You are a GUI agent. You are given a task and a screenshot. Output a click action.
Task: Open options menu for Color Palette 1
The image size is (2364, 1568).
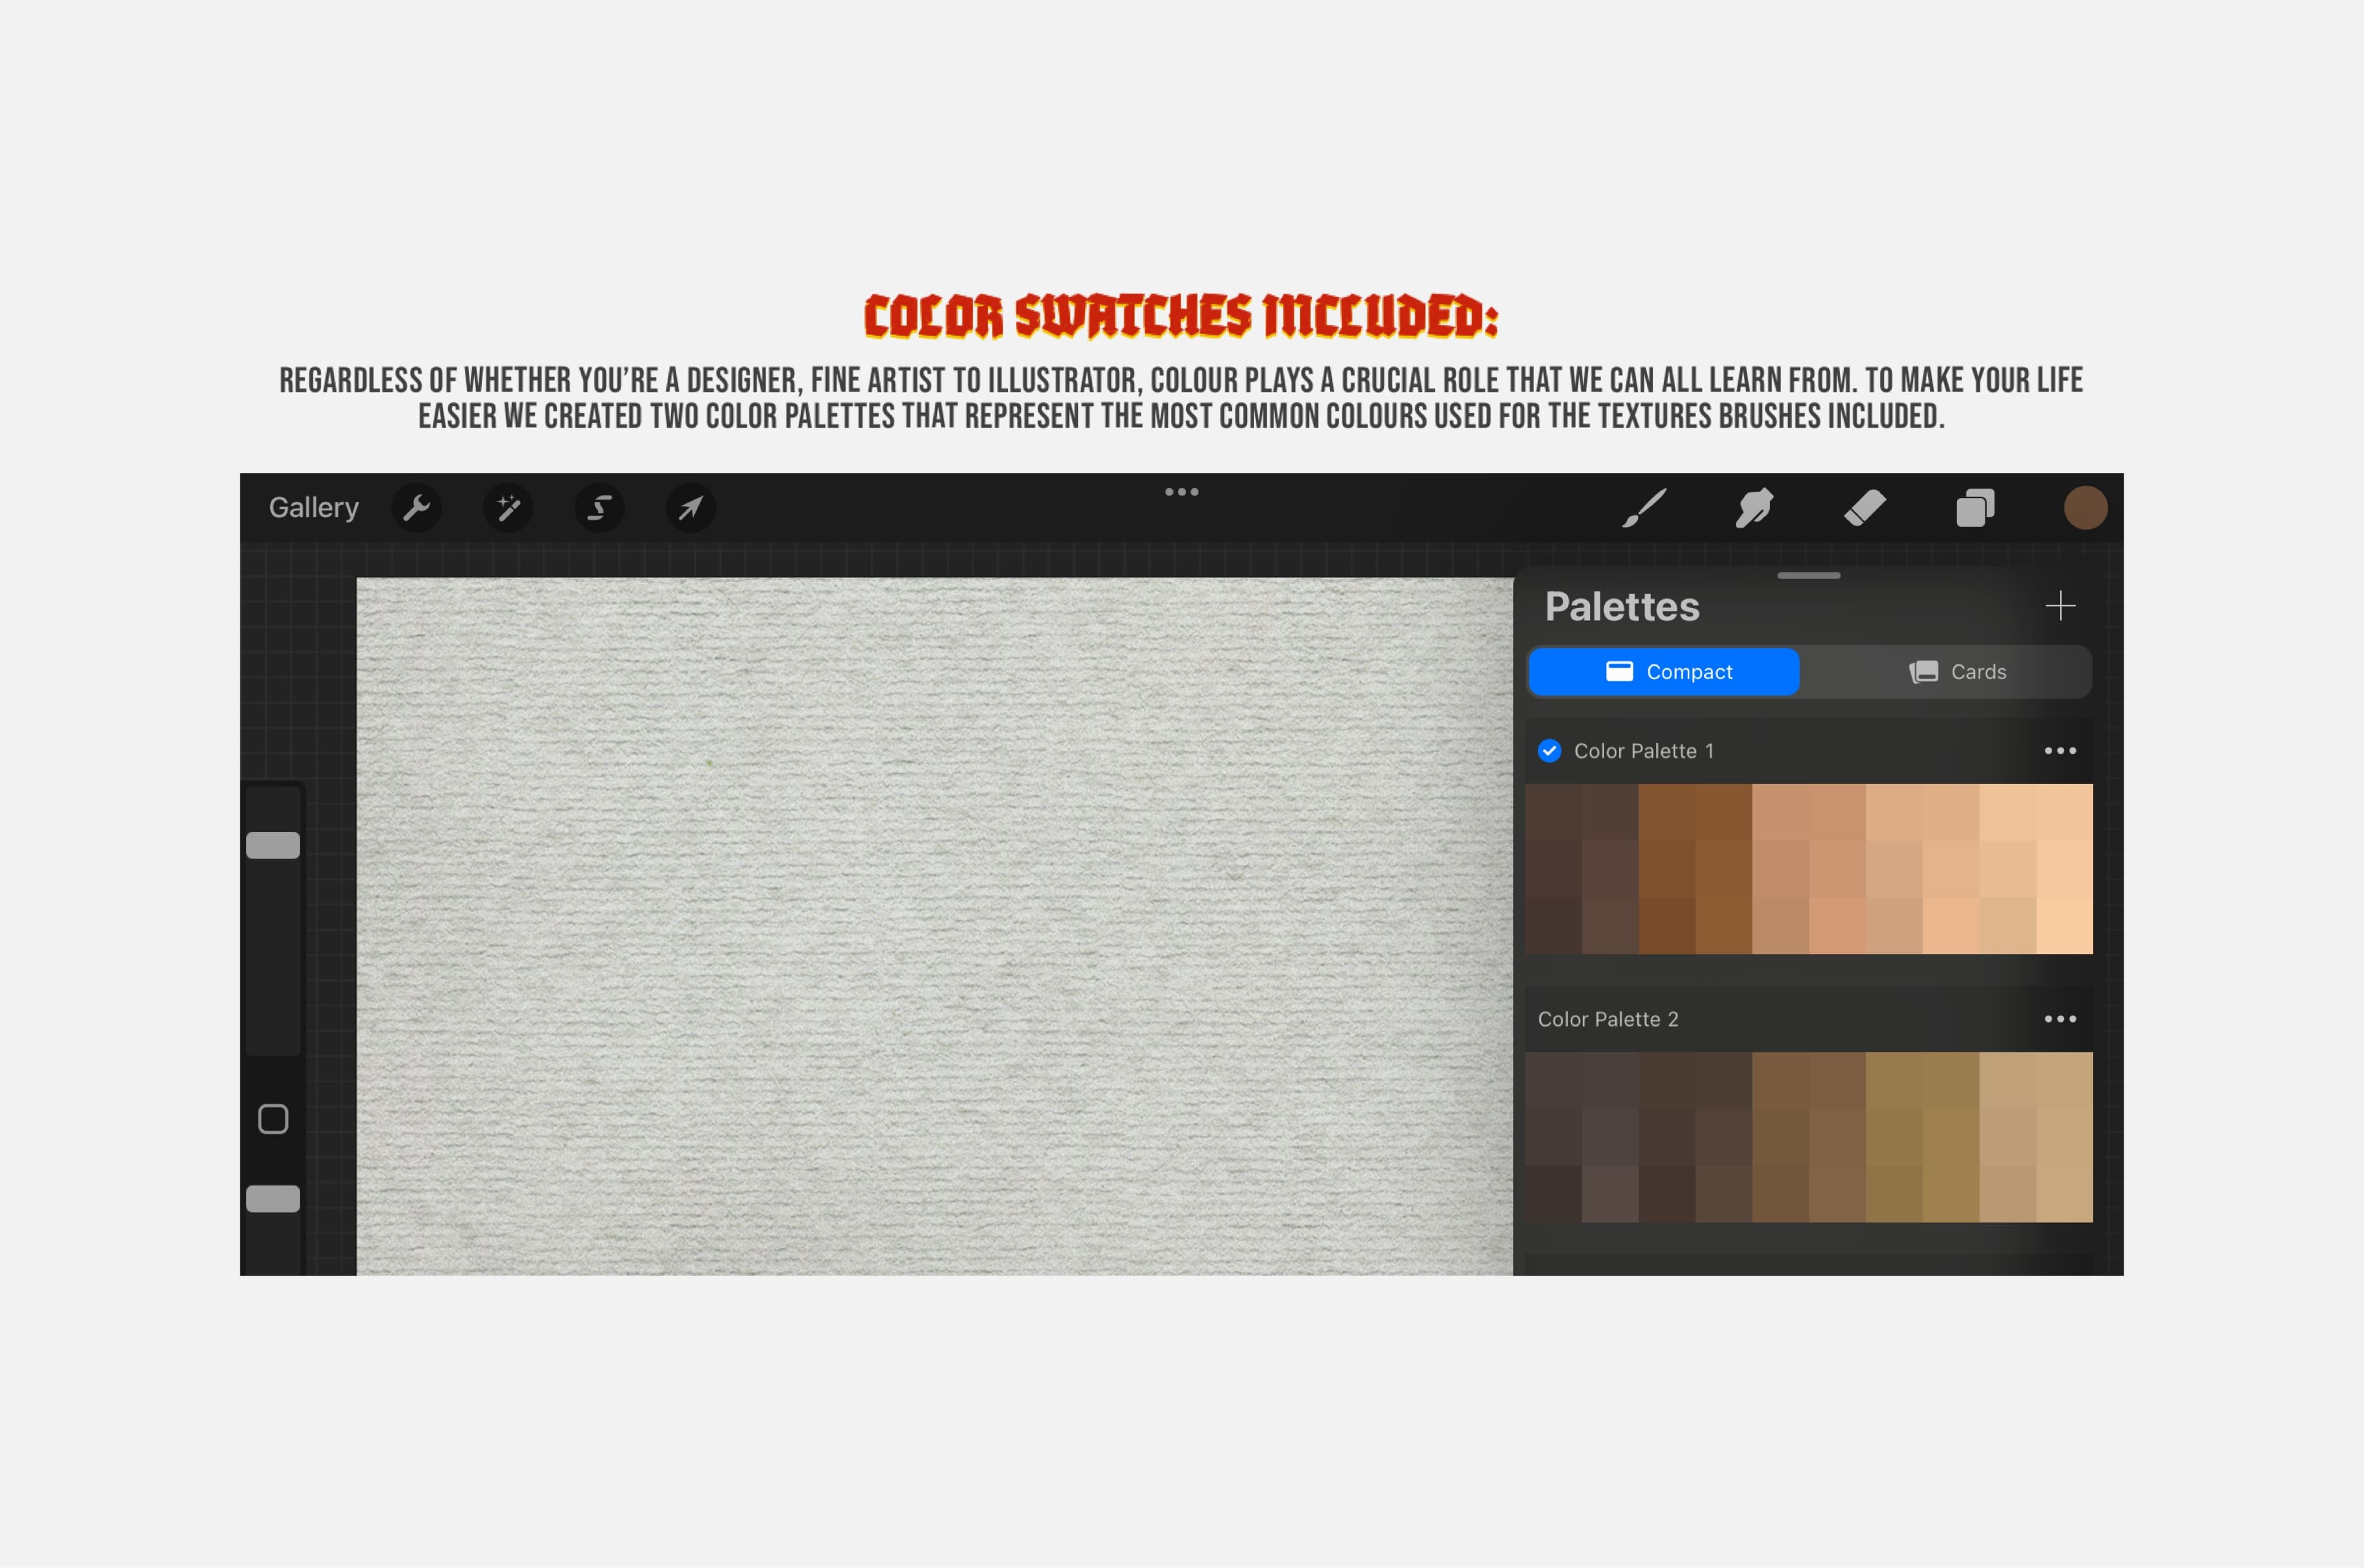pyautogui.click(x=2061, y=751)
